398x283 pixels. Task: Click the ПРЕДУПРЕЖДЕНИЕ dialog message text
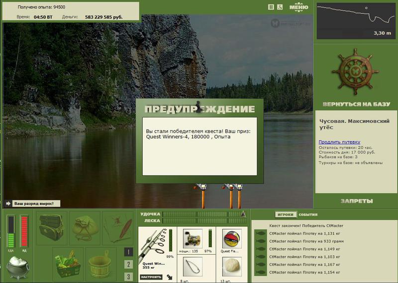198,134
